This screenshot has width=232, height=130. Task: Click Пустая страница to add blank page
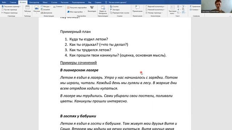9,10
